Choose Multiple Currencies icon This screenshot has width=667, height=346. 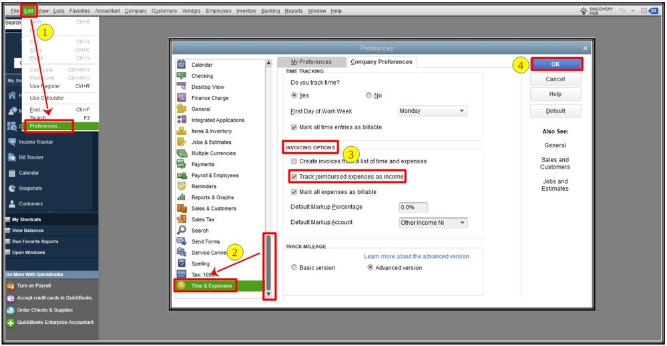(x=181, y=153)
